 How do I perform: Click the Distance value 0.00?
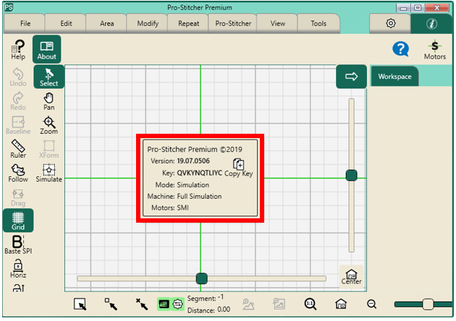[224, 309]
